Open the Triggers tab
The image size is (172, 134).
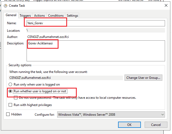(25, 16)
